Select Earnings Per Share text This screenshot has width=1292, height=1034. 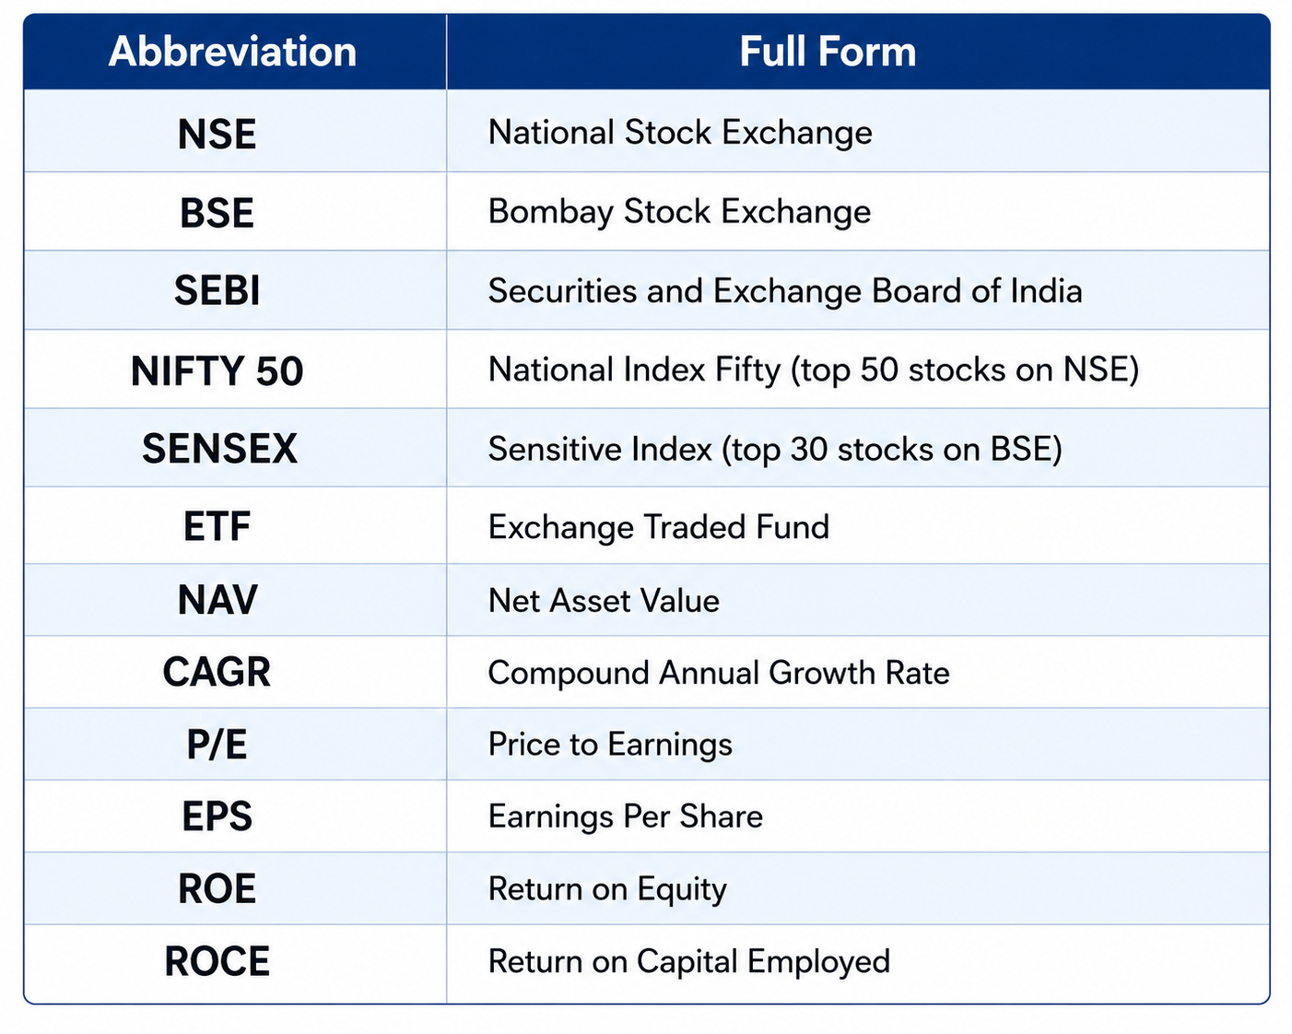[x=626, y=817]
